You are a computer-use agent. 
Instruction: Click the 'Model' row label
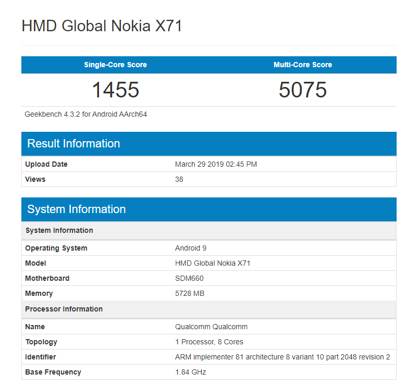(x=35, y=263)
